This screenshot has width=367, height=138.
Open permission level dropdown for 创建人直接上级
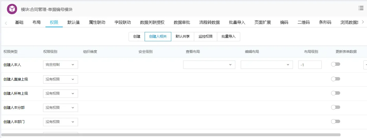[x=60, y=79]
